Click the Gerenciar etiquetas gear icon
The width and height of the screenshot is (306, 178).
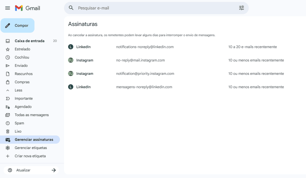point(8,147)
